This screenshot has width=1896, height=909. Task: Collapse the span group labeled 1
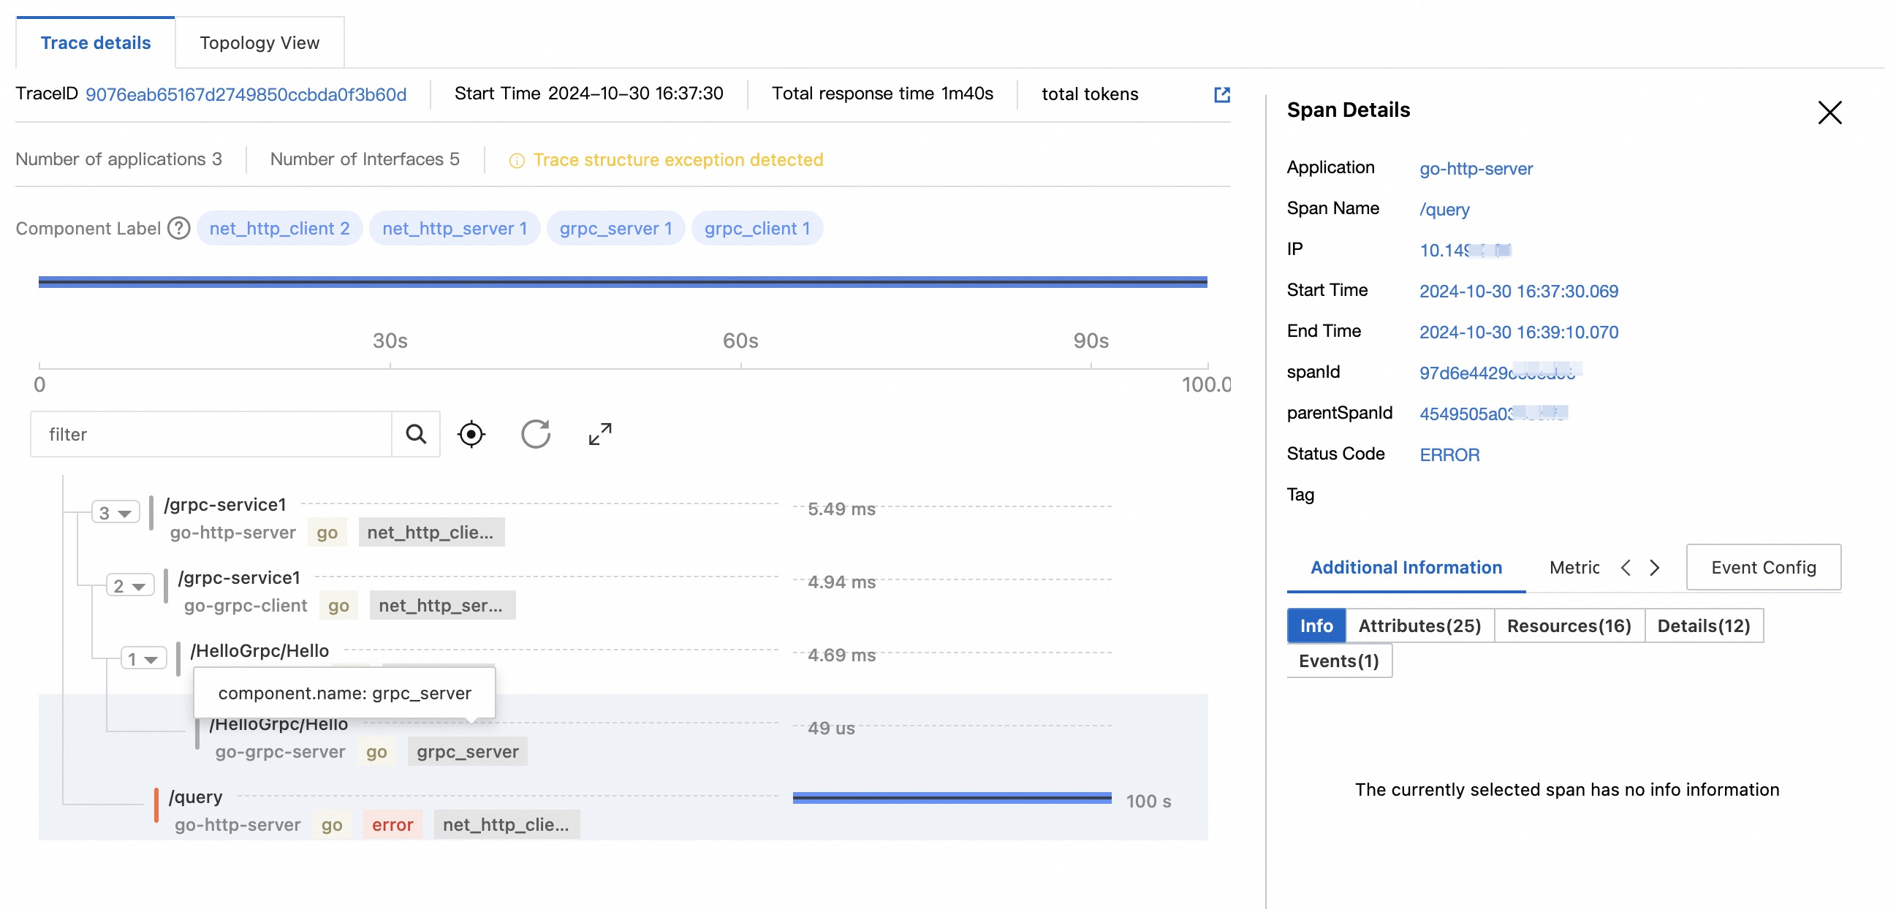coord(143,658)
